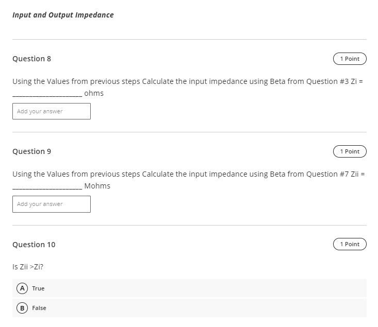Focus the Question 8 answer field

tap(52, 111)
